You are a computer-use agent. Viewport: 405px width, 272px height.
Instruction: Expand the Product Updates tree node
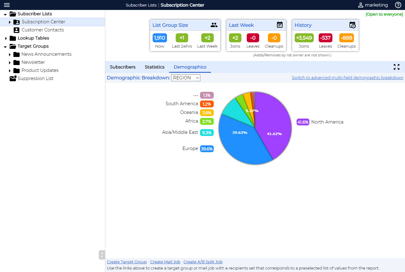point(10,71)
